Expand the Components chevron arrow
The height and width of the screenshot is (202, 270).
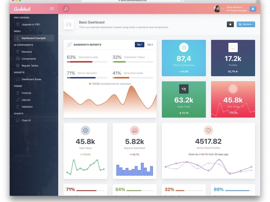(51, 59)
